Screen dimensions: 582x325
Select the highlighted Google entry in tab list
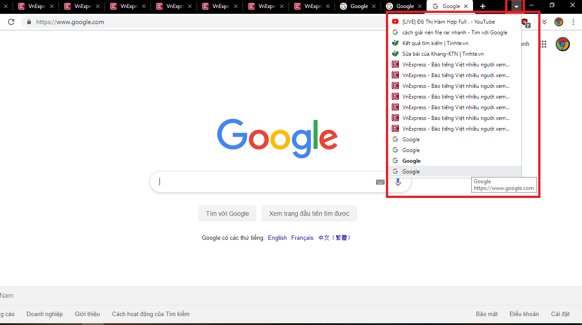click(x=455, y=171)
